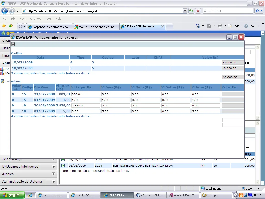The image size is (265, 199).
Task: Toggle the partially hidden checkbox for code 15 row
Action: (x=63, y=160)
